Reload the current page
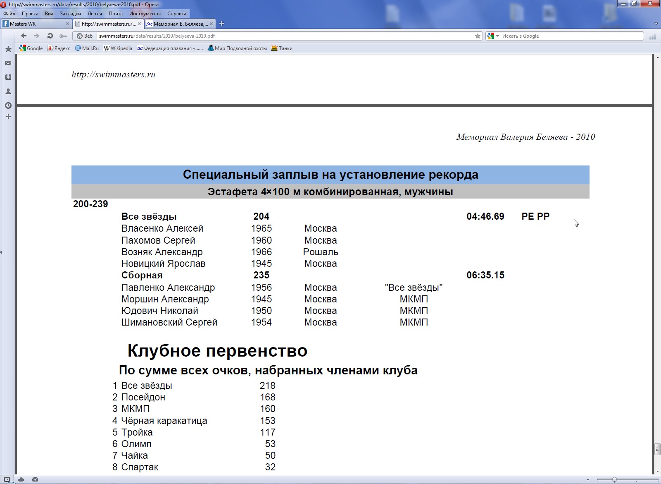 click(x=50, y=36)
